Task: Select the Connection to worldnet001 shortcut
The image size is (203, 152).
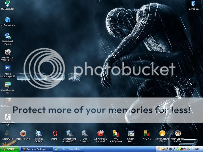Action: (x=69, y=136)
